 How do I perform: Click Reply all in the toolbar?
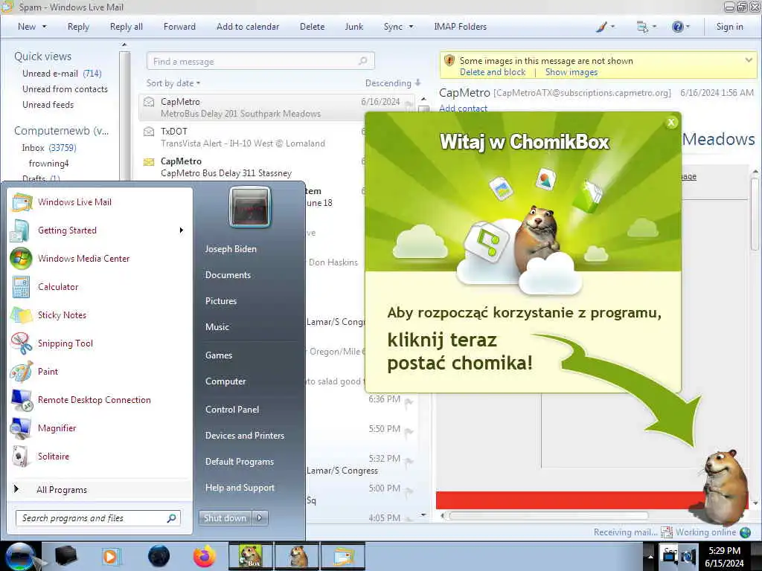click(127, 27)
